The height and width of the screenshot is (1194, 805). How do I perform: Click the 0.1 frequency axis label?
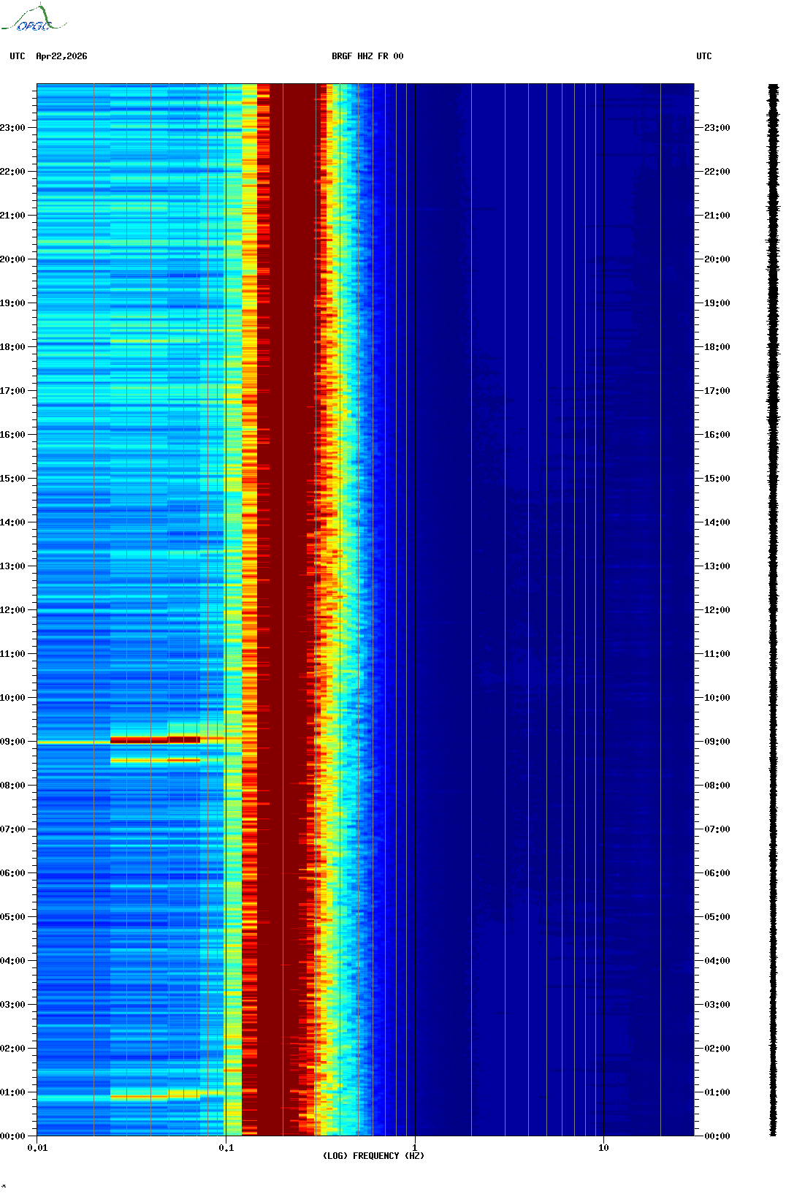[226, 1148]
